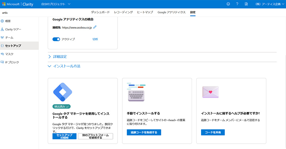Toggle the アクティブ switch off
The width and height of the screenshot is (286, 149).
click(x=56, y=39)
